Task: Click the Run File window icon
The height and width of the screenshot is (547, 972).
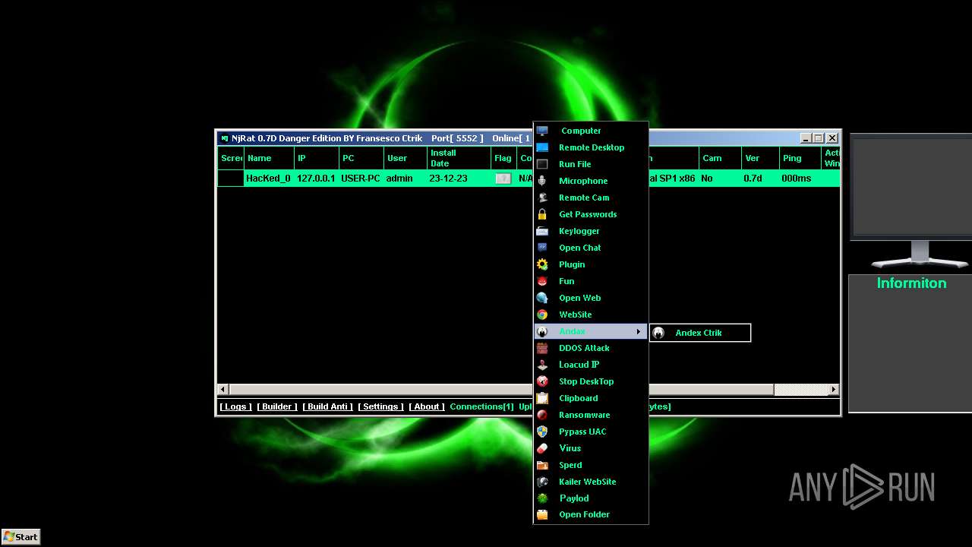Action: pyautogui.click(x=542, y=164)
